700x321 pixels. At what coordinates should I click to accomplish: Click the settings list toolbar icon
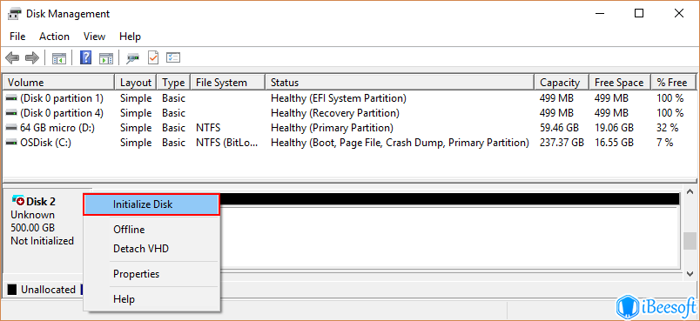click(173, 57)
